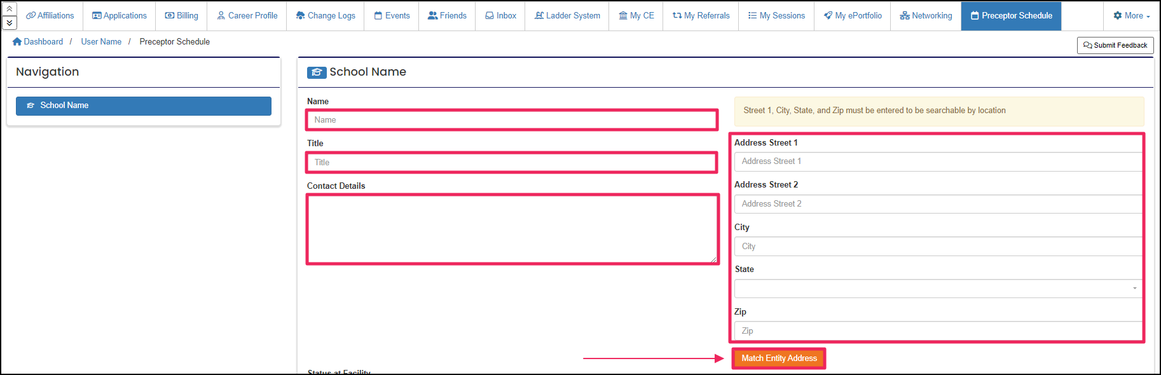The height and width of the screenshot is (375, 1161).
Task: Open the Applications menu tab
Action: click(120, 15)
